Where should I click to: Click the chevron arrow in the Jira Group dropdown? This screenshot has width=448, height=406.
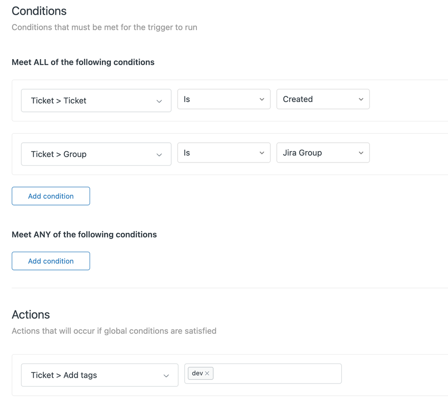[361, 153]
